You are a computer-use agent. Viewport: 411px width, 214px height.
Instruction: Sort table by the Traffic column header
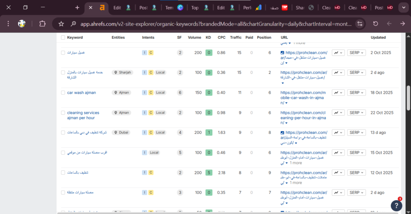(236, 38)
